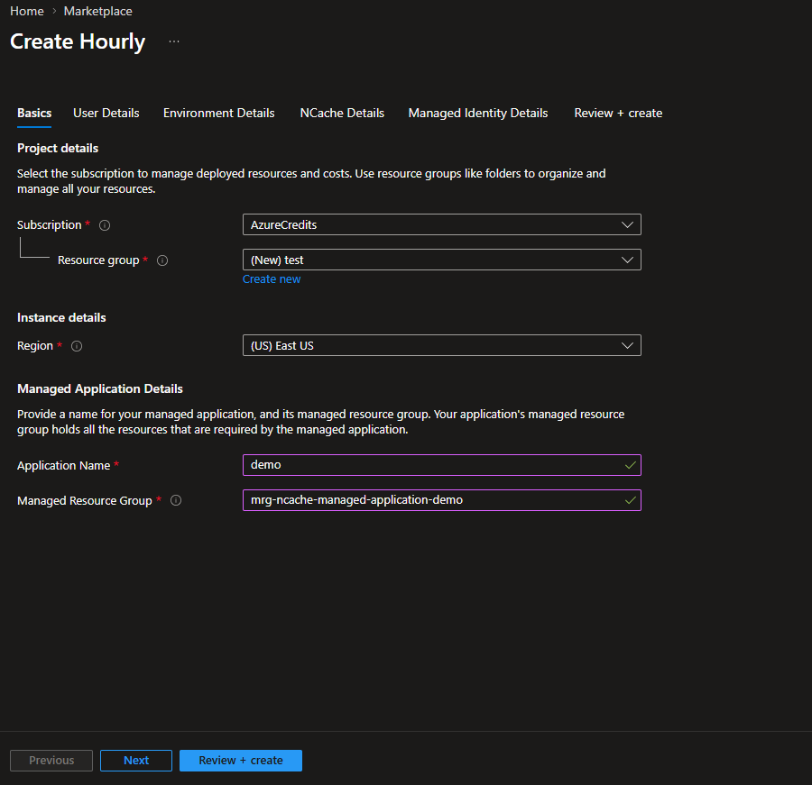This screenshot has width=812, height=785.
Task: Switch to the User Details tab
Action: tap(106, 113)
